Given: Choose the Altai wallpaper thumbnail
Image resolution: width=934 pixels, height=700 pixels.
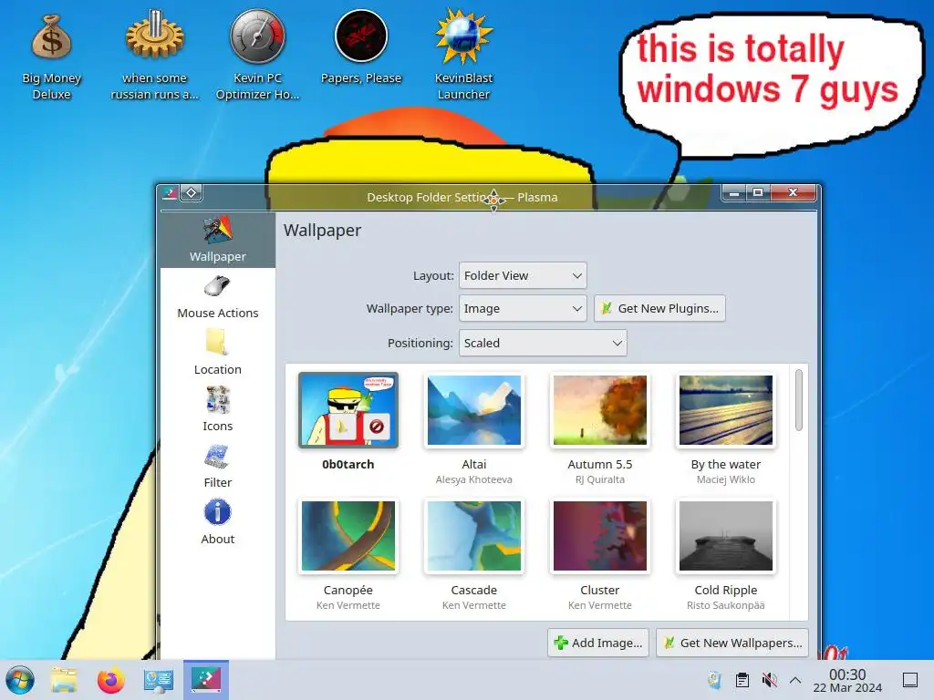Looking at the screenshot, I should pos(474,410).
